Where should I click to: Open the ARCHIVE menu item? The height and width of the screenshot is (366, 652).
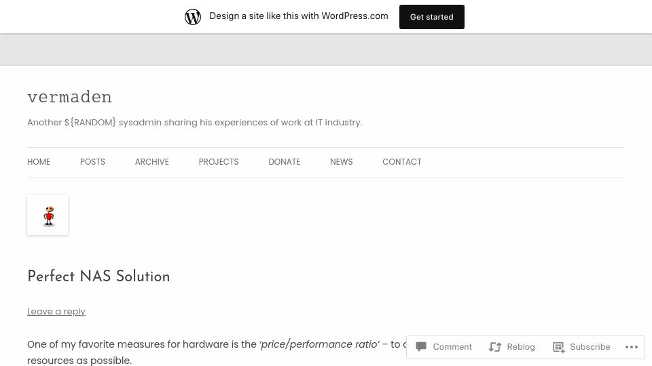(151, 162)
